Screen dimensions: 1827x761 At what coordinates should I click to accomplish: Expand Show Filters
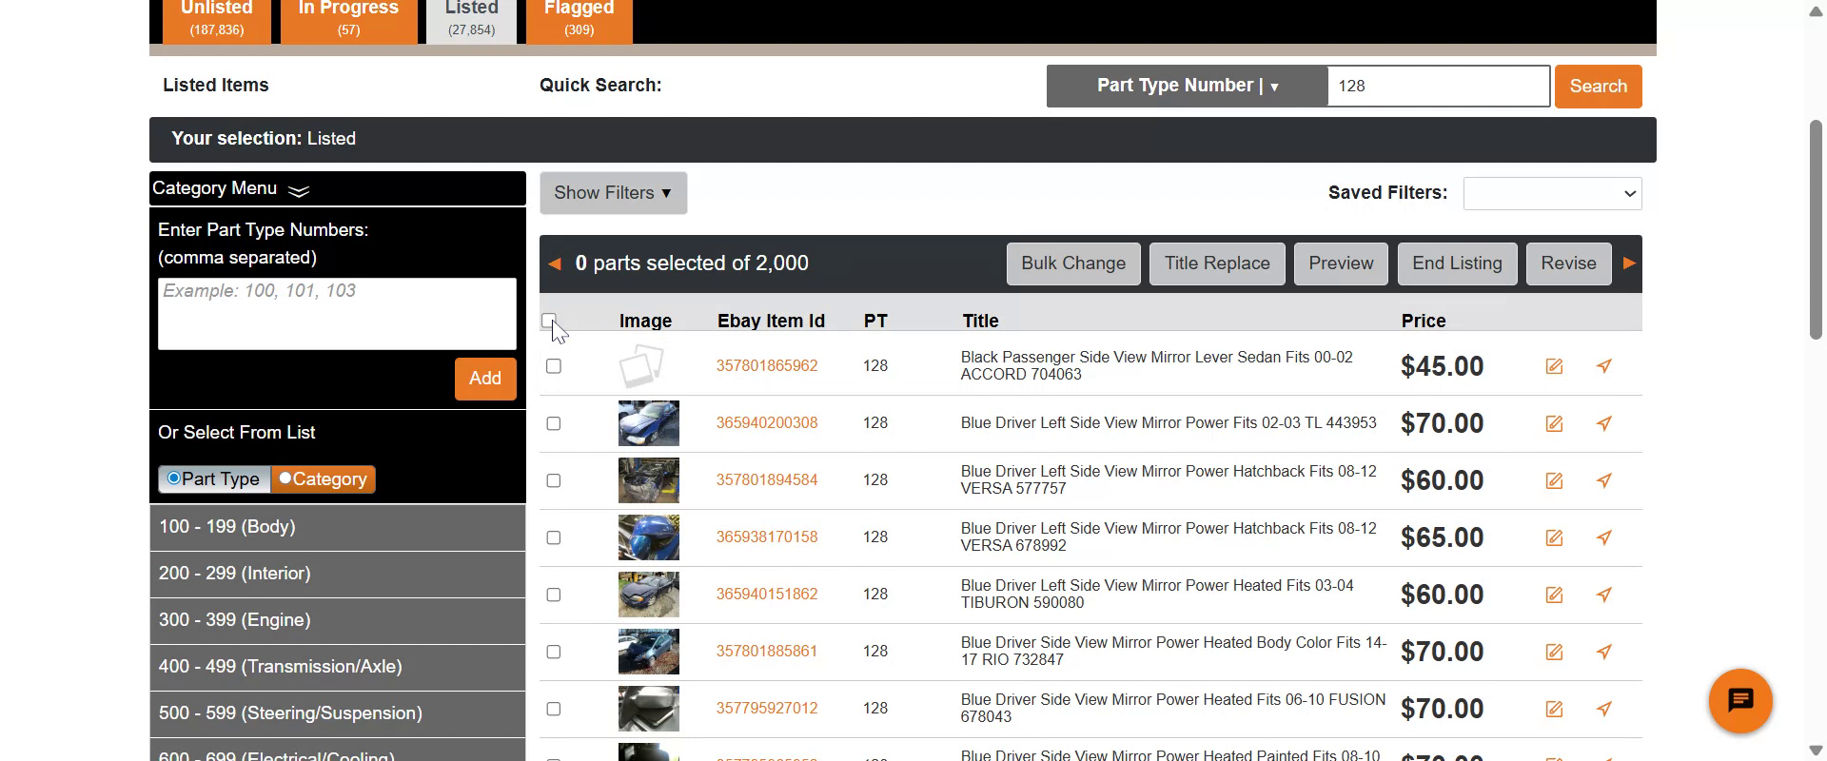(x=613, y=193)
